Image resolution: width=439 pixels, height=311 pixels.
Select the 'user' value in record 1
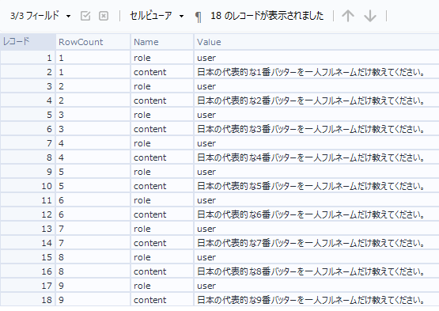[x=316, y=58]
